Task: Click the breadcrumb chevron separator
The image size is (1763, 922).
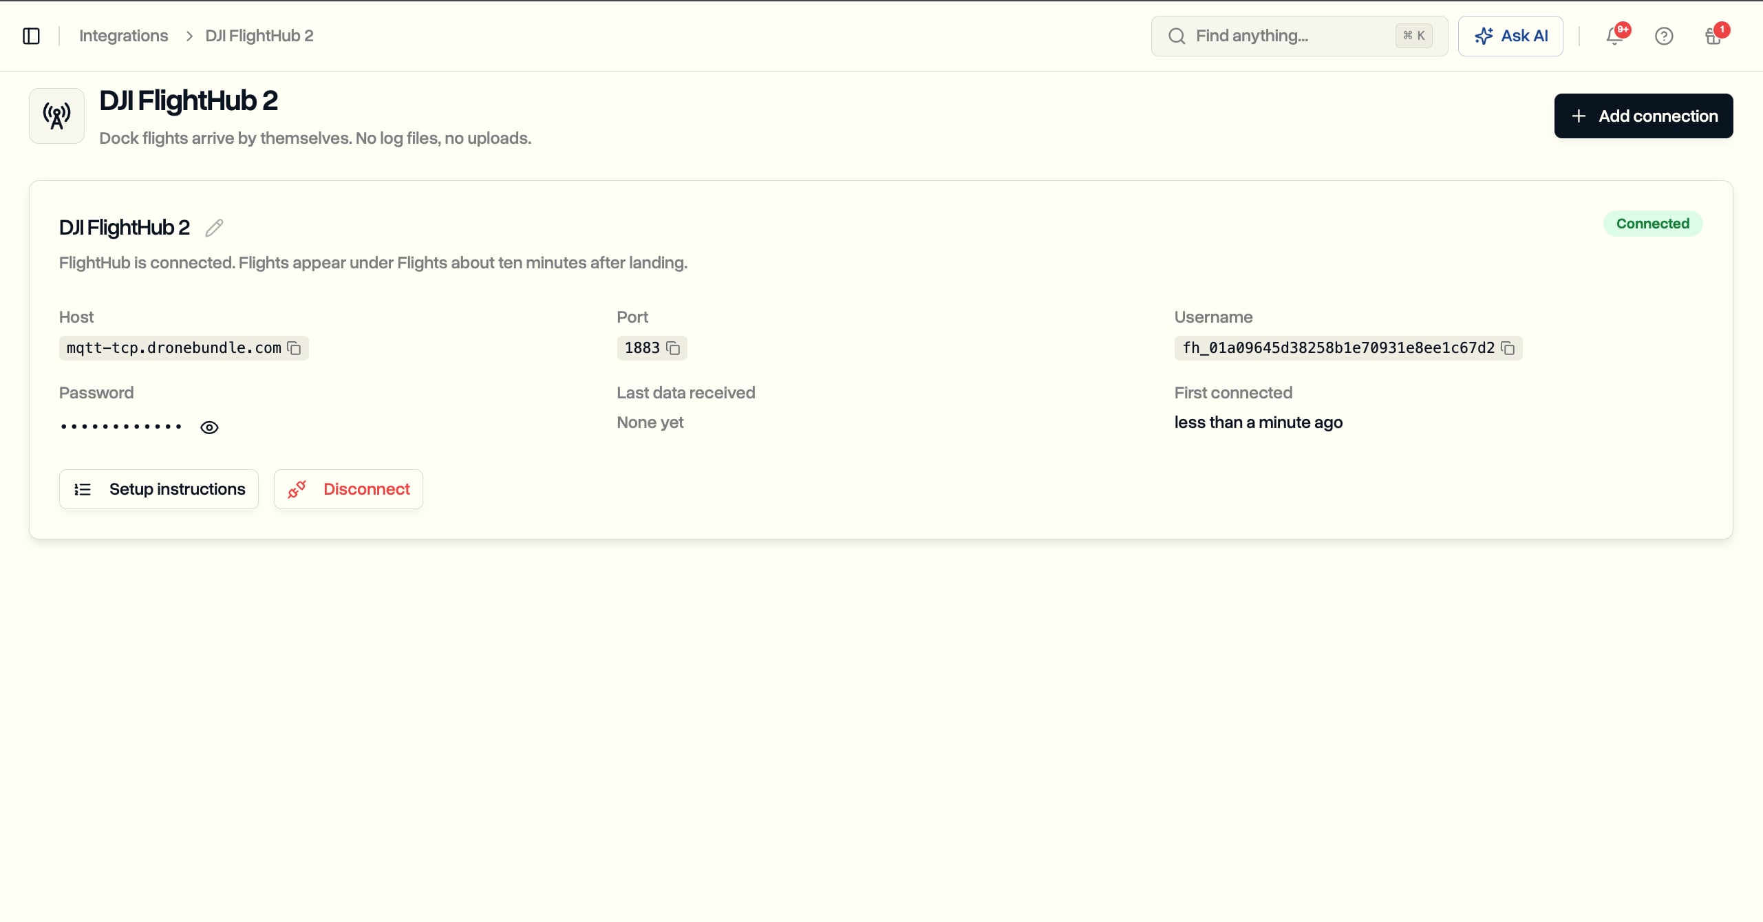Action: click(189, 36)
